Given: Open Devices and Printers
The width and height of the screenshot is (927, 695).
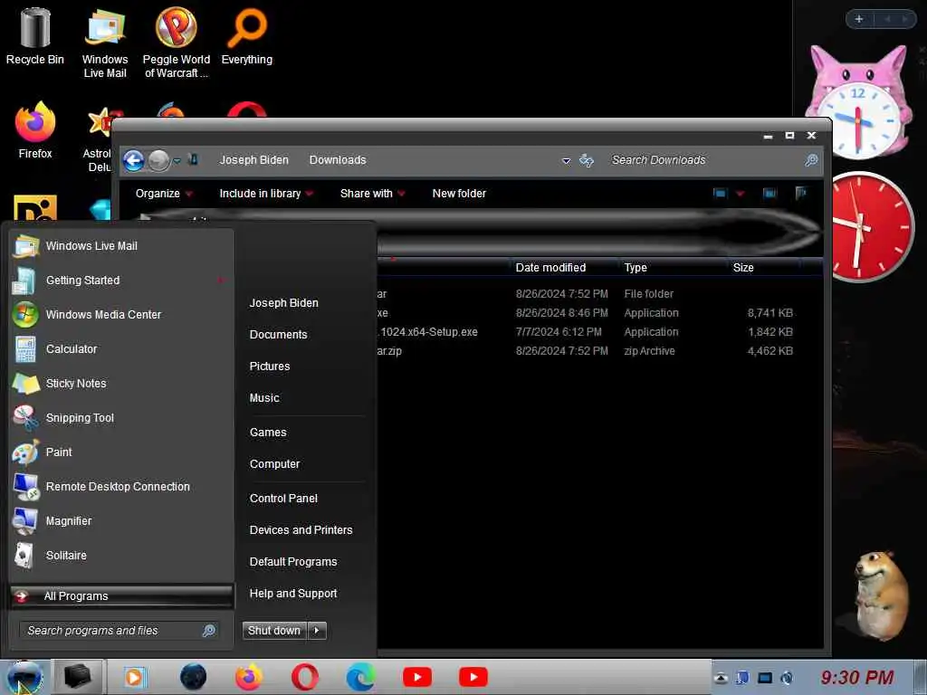Looking at the screenshot, I should pos(301,530).
